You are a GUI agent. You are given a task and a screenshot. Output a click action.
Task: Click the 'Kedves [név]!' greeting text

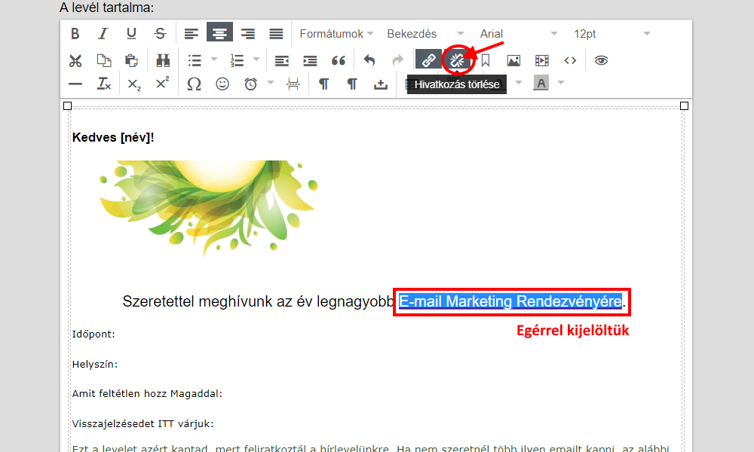coord(113,137)
